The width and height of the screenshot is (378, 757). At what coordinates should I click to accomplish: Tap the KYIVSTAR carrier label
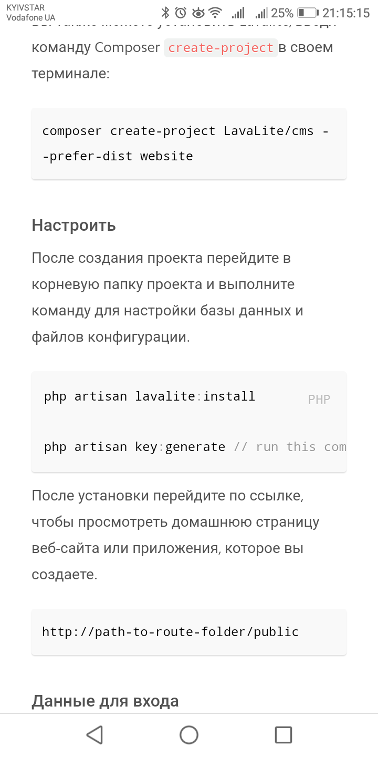pyautogui.click(x=25, y=8)
